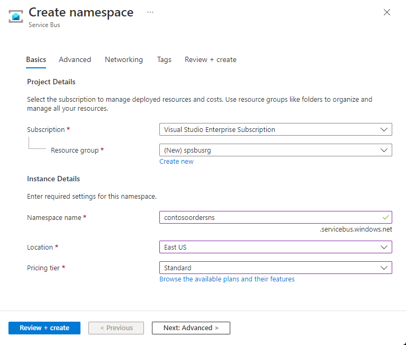Open Browse the available plans link
The image size is (406, 345).
(227, 279)
